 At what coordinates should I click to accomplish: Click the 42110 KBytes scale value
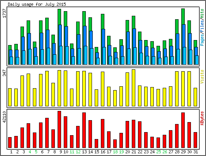tap(5, 117)
